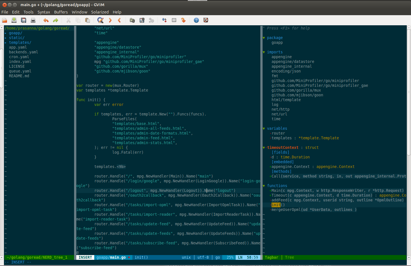411x266 pixels.
Task: Select index.yaml in the file tree
Action: coord(20,62)
